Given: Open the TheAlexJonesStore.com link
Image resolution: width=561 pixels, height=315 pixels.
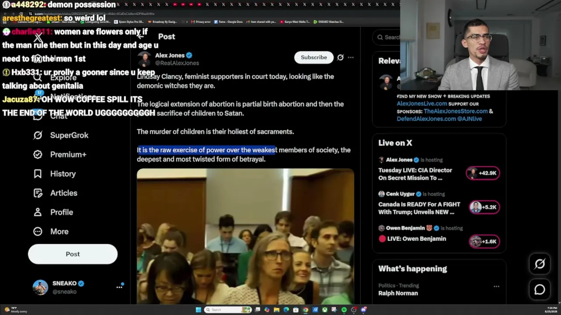Looking at the screenshot, I should click(x=456, y=111).
